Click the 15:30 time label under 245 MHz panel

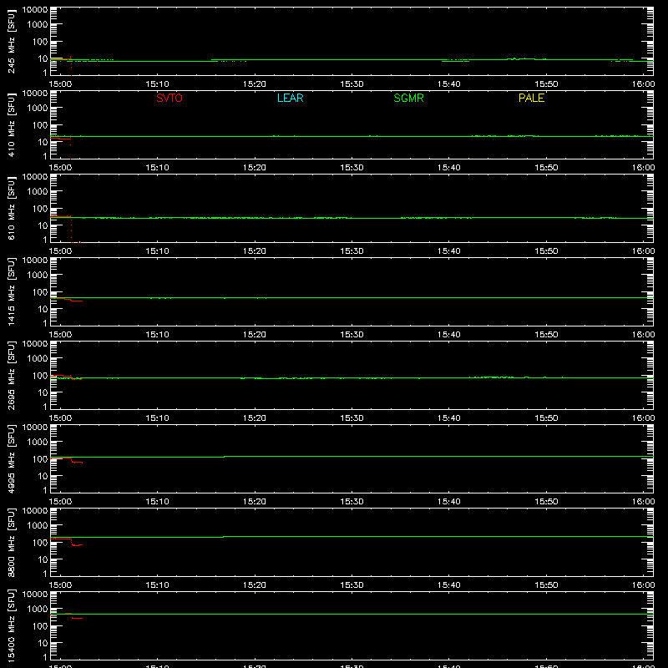(352, 84)
